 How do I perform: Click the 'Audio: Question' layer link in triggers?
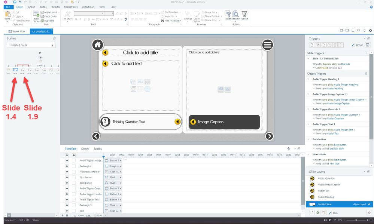(336, 118)
